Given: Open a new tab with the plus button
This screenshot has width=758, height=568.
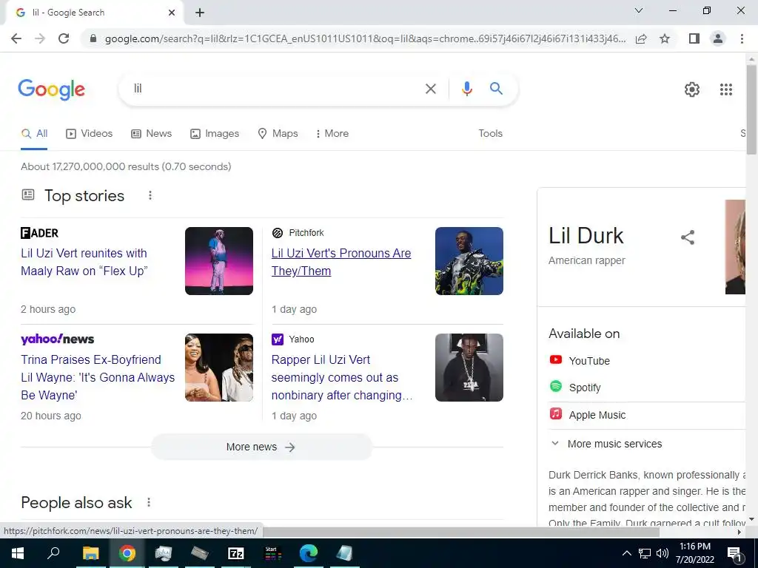Looking at the screenshot, I should [x=200, y=13].
